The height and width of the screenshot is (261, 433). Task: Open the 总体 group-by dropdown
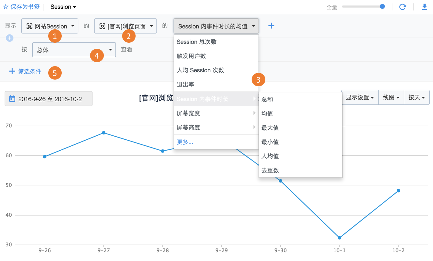74,50
